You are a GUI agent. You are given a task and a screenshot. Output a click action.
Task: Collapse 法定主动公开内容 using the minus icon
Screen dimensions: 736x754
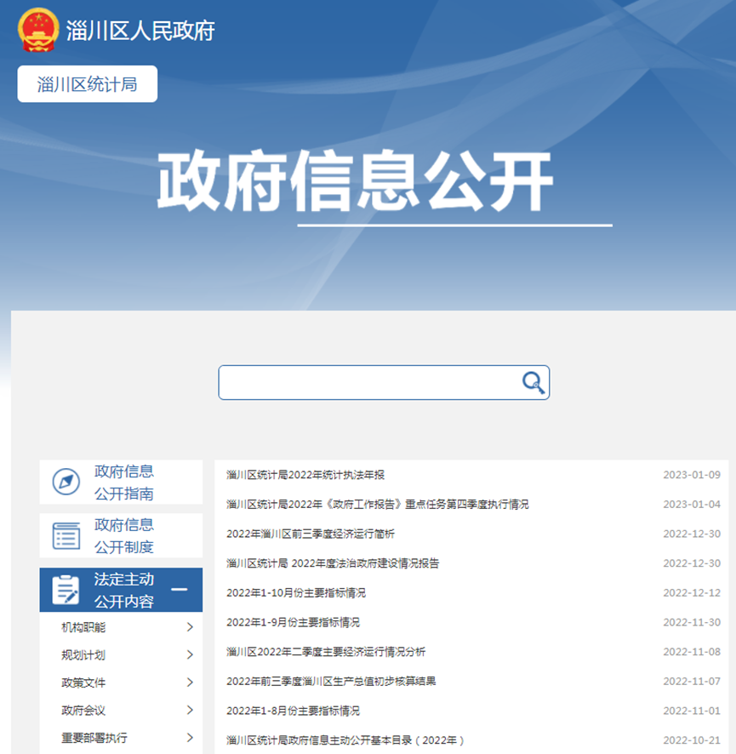[x=180, y=590]
